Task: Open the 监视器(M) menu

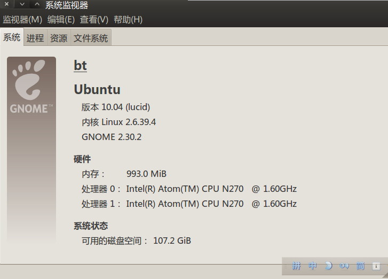Action: tap(22, 20)
